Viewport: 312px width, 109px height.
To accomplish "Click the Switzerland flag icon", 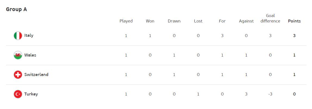I will (18, 75).
